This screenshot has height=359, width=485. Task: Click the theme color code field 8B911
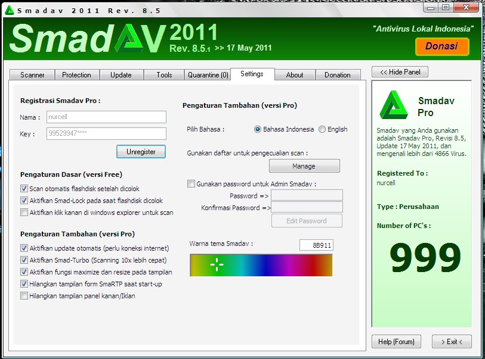(x=316, y=245)
